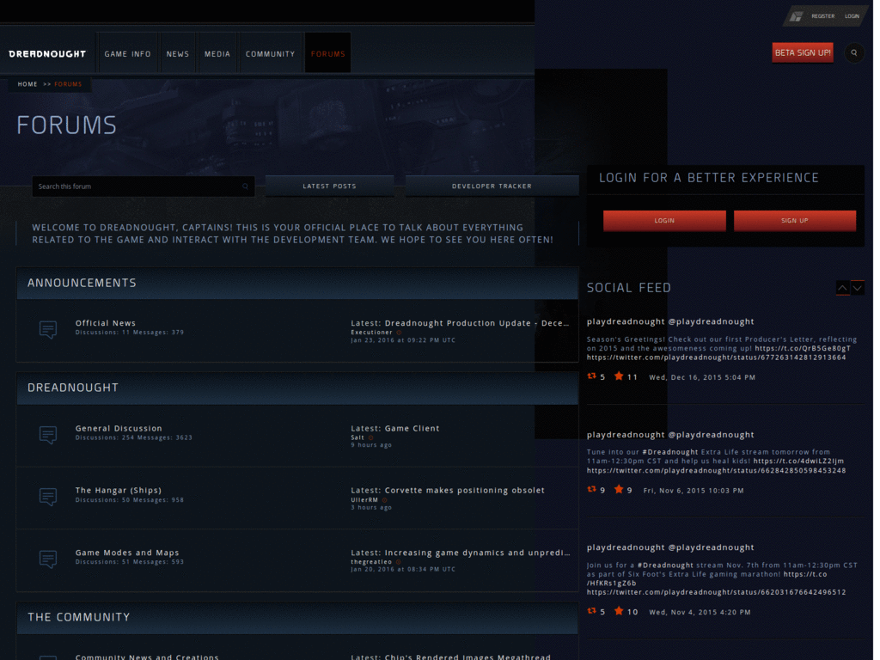Click the retweet icon on the Dec 16 tweet
Screen dimensions: 880x660
[591, 376]
